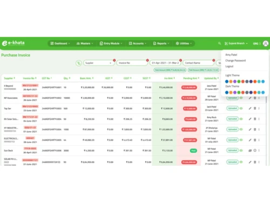Open more options for Sun Deck row
The height and width of the screenshot is (203, 270).
[x=259, y=150]
